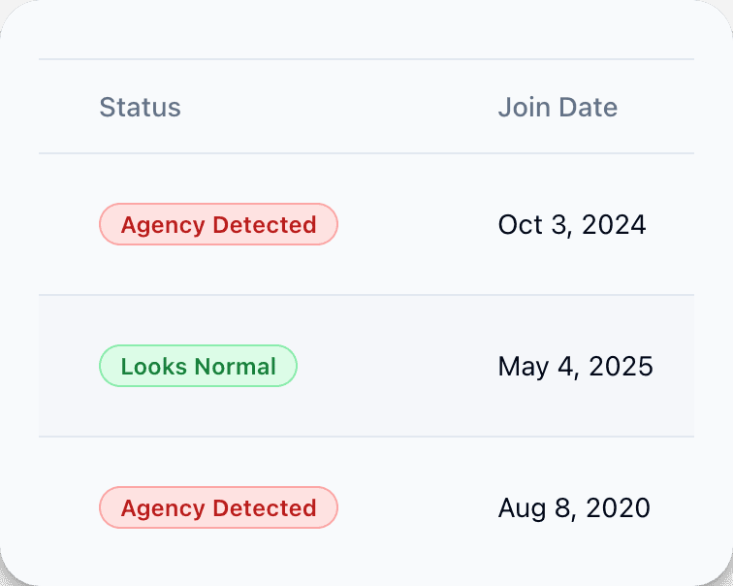Click the word Detected in the last badge
The image size is (733, 586).
[265, 507]
